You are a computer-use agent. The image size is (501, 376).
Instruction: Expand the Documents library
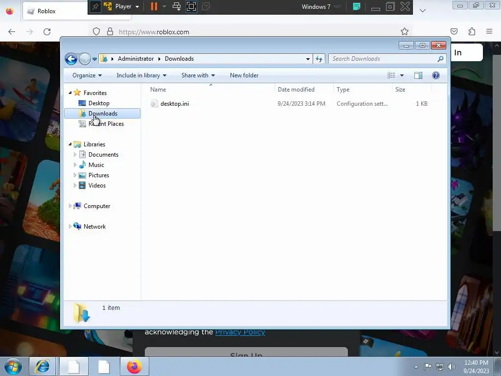tap(75, 155)
